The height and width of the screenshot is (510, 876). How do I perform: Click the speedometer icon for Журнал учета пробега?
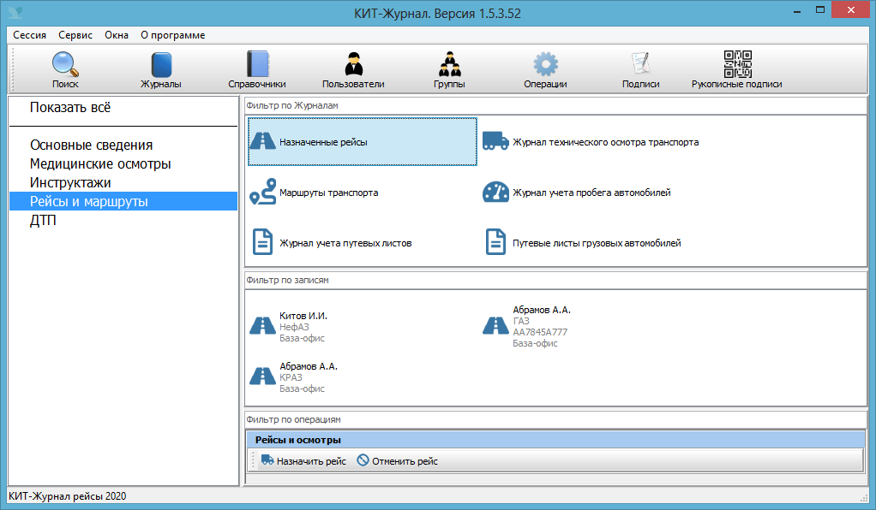495,192
